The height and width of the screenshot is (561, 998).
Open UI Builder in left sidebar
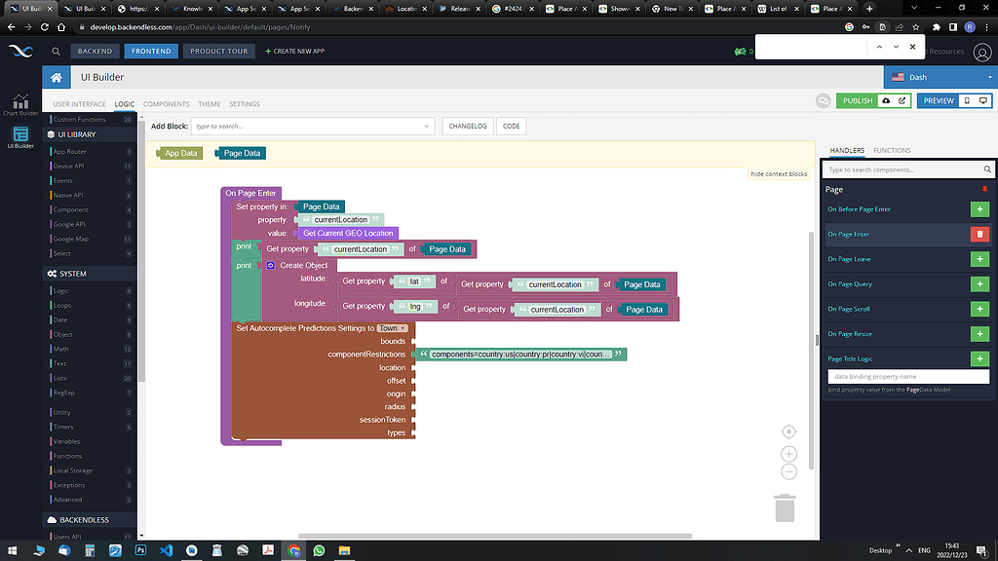coord(20,137)
